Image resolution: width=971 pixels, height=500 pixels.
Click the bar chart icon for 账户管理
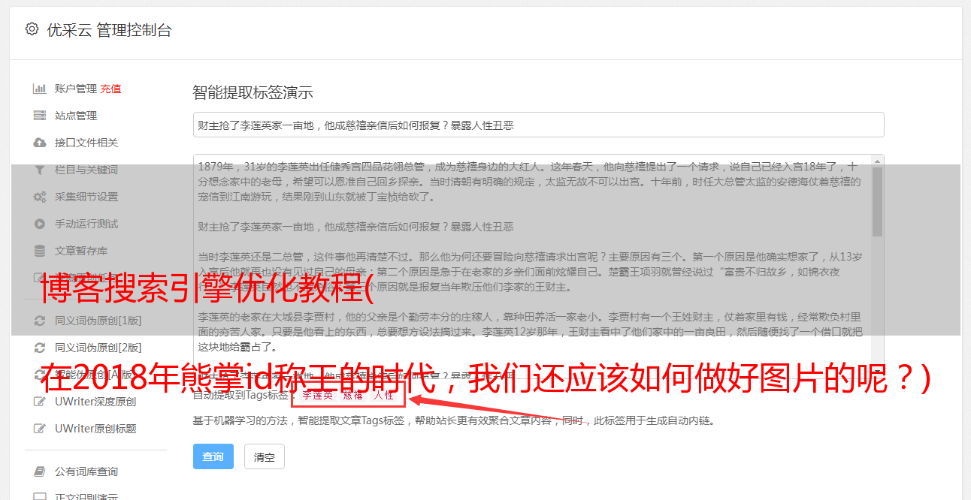pos(40,89)
